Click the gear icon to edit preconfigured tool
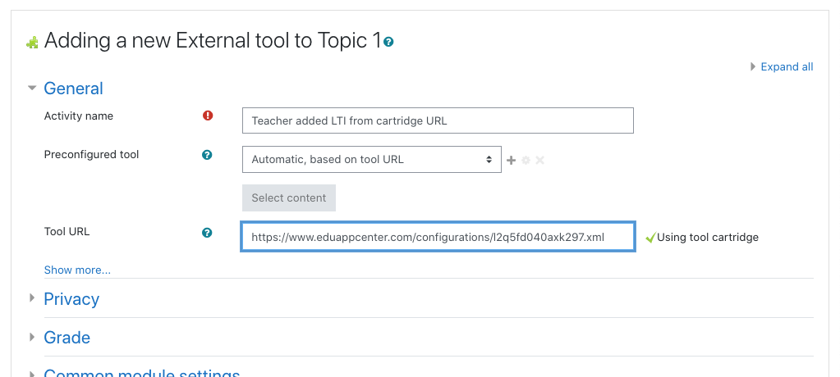 pos(526,160)
